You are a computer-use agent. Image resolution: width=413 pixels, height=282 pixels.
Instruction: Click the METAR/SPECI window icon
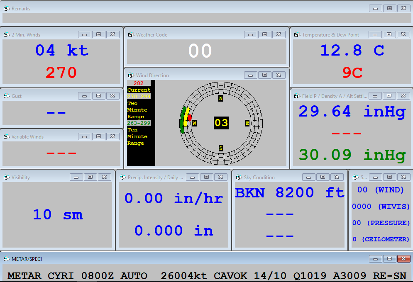point(7,259)
